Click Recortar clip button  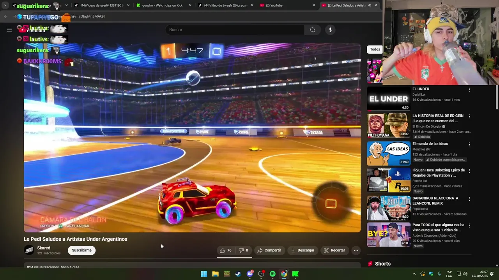coord(334,250)
